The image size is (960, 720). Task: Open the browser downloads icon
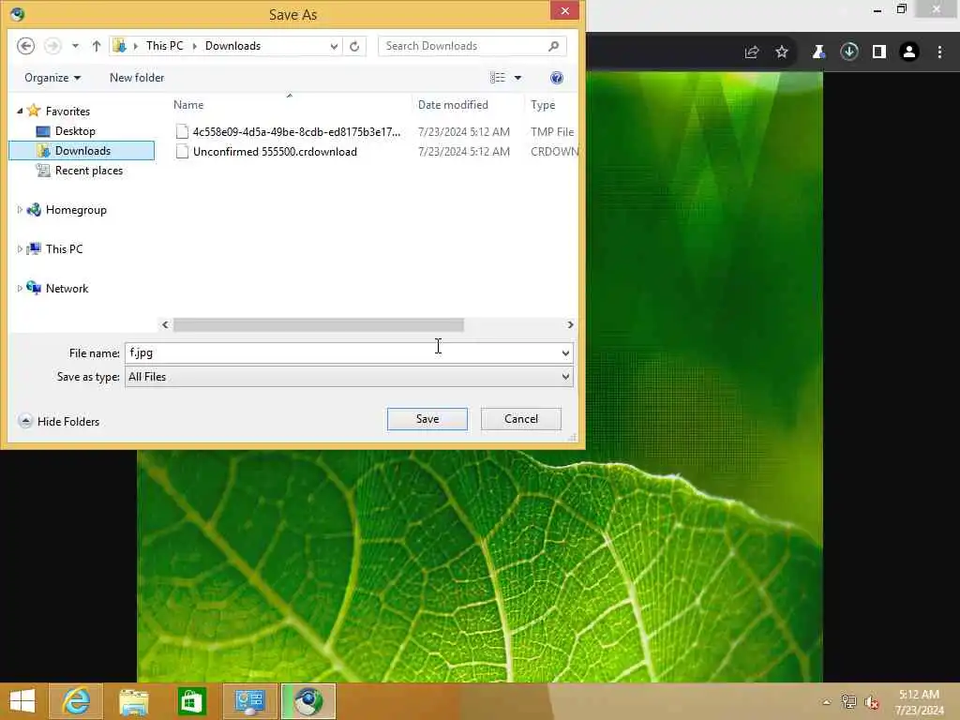click(849, 52)
